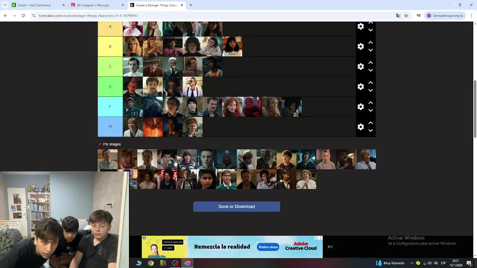Select the first character image in tier B
Screen dimensions: 477x268
[133, 47]
